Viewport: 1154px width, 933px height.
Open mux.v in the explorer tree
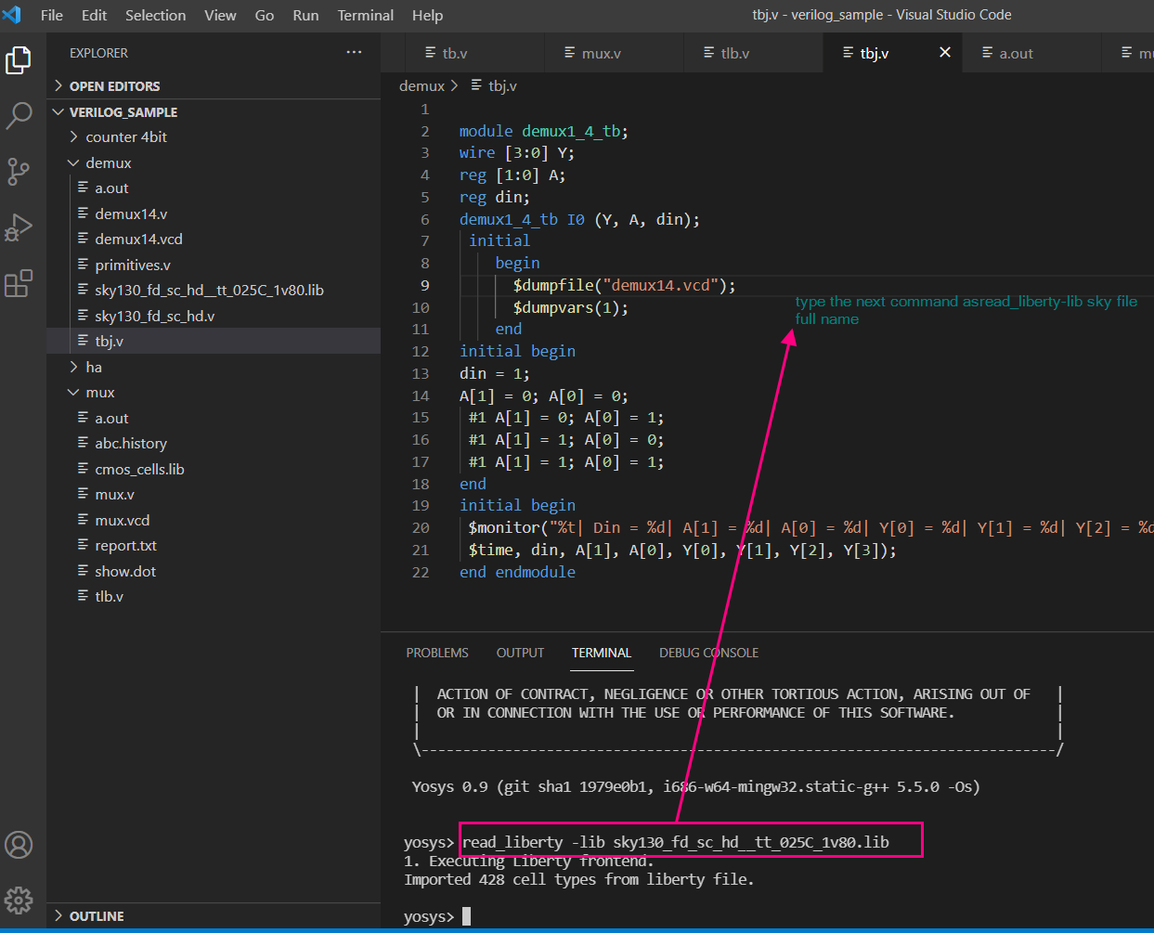tap(214, 494)
